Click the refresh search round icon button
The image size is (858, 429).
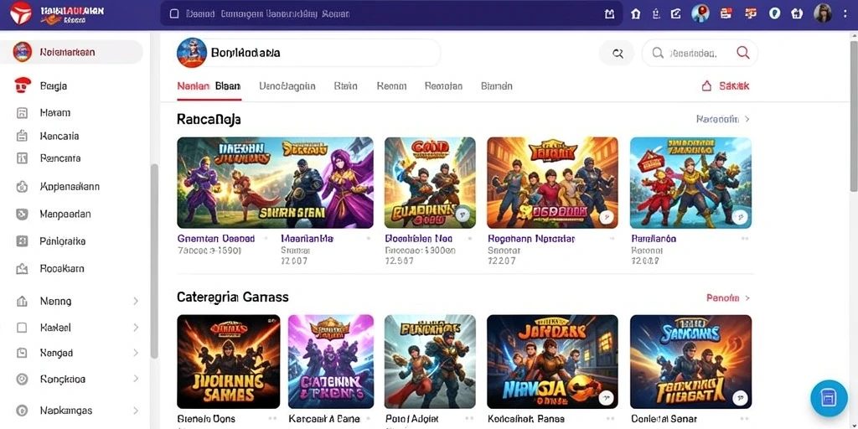pyautogui.click(x=618, y=53)
